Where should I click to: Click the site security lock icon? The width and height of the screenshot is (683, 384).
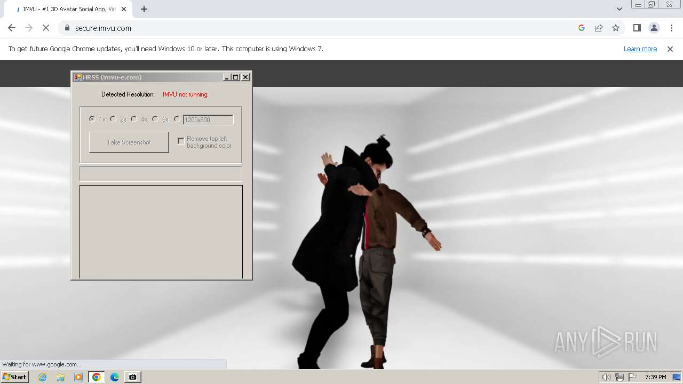67,28
